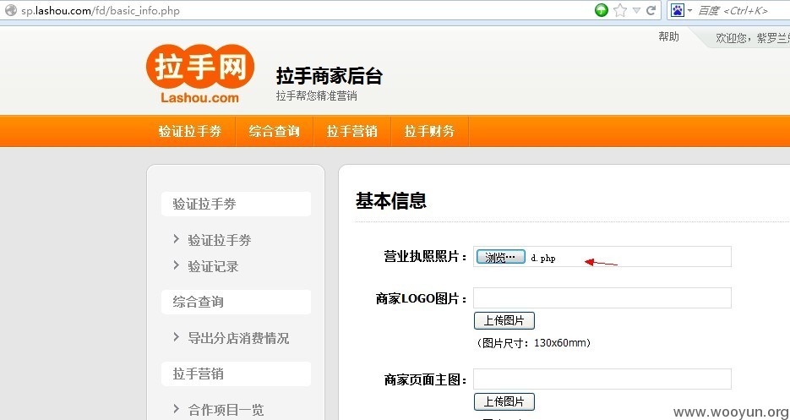Open the 验证记录 sidebar link
Screen dimensions: 790x420
tap(213, 266)
